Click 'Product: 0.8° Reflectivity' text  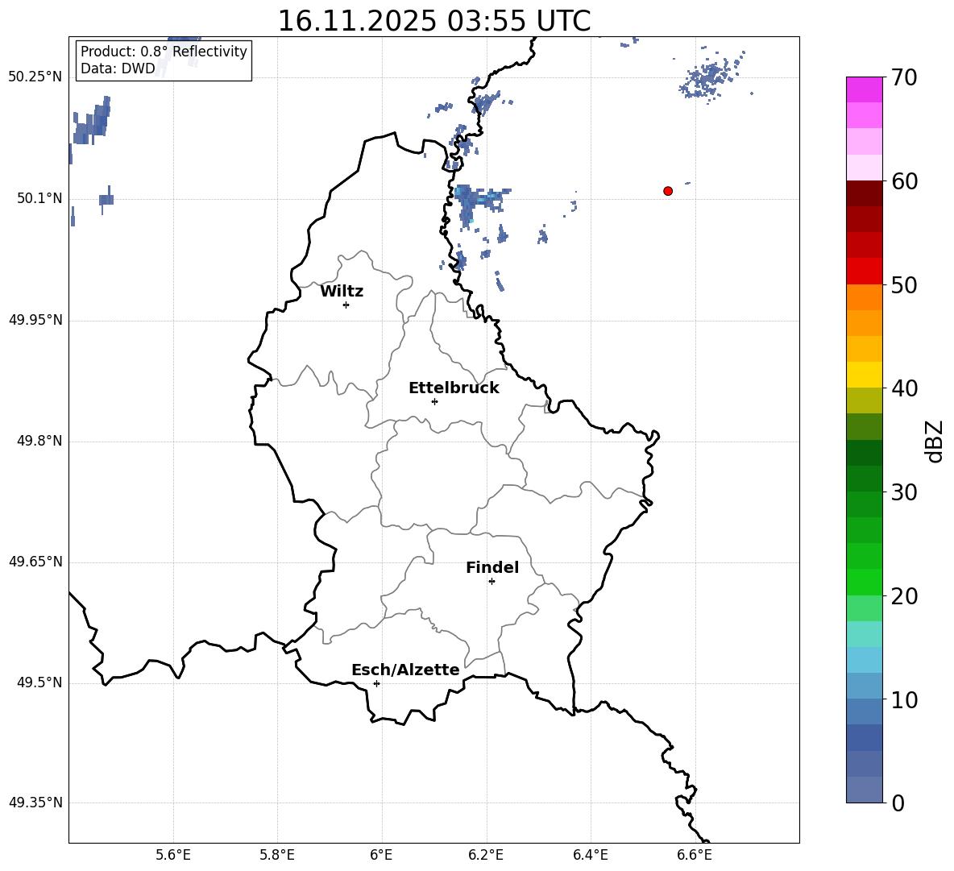point(164,51)
